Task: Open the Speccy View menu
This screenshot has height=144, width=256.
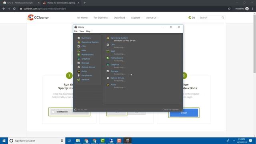Action: [x=82, y=31]
